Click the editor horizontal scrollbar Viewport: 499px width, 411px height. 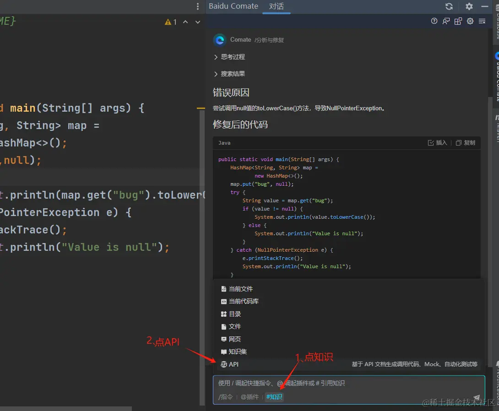tap(66, 408)
